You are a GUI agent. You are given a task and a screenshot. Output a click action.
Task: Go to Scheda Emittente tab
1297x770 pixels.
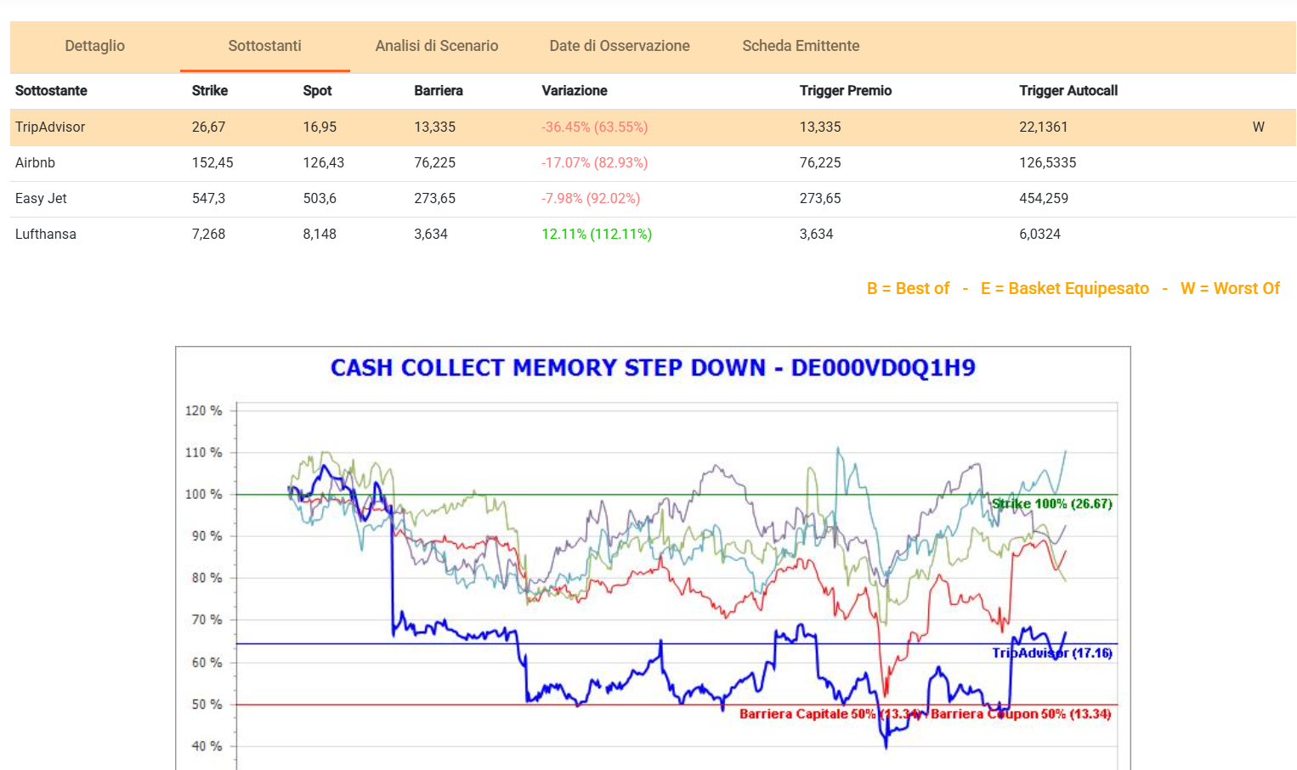pos(801,46)
